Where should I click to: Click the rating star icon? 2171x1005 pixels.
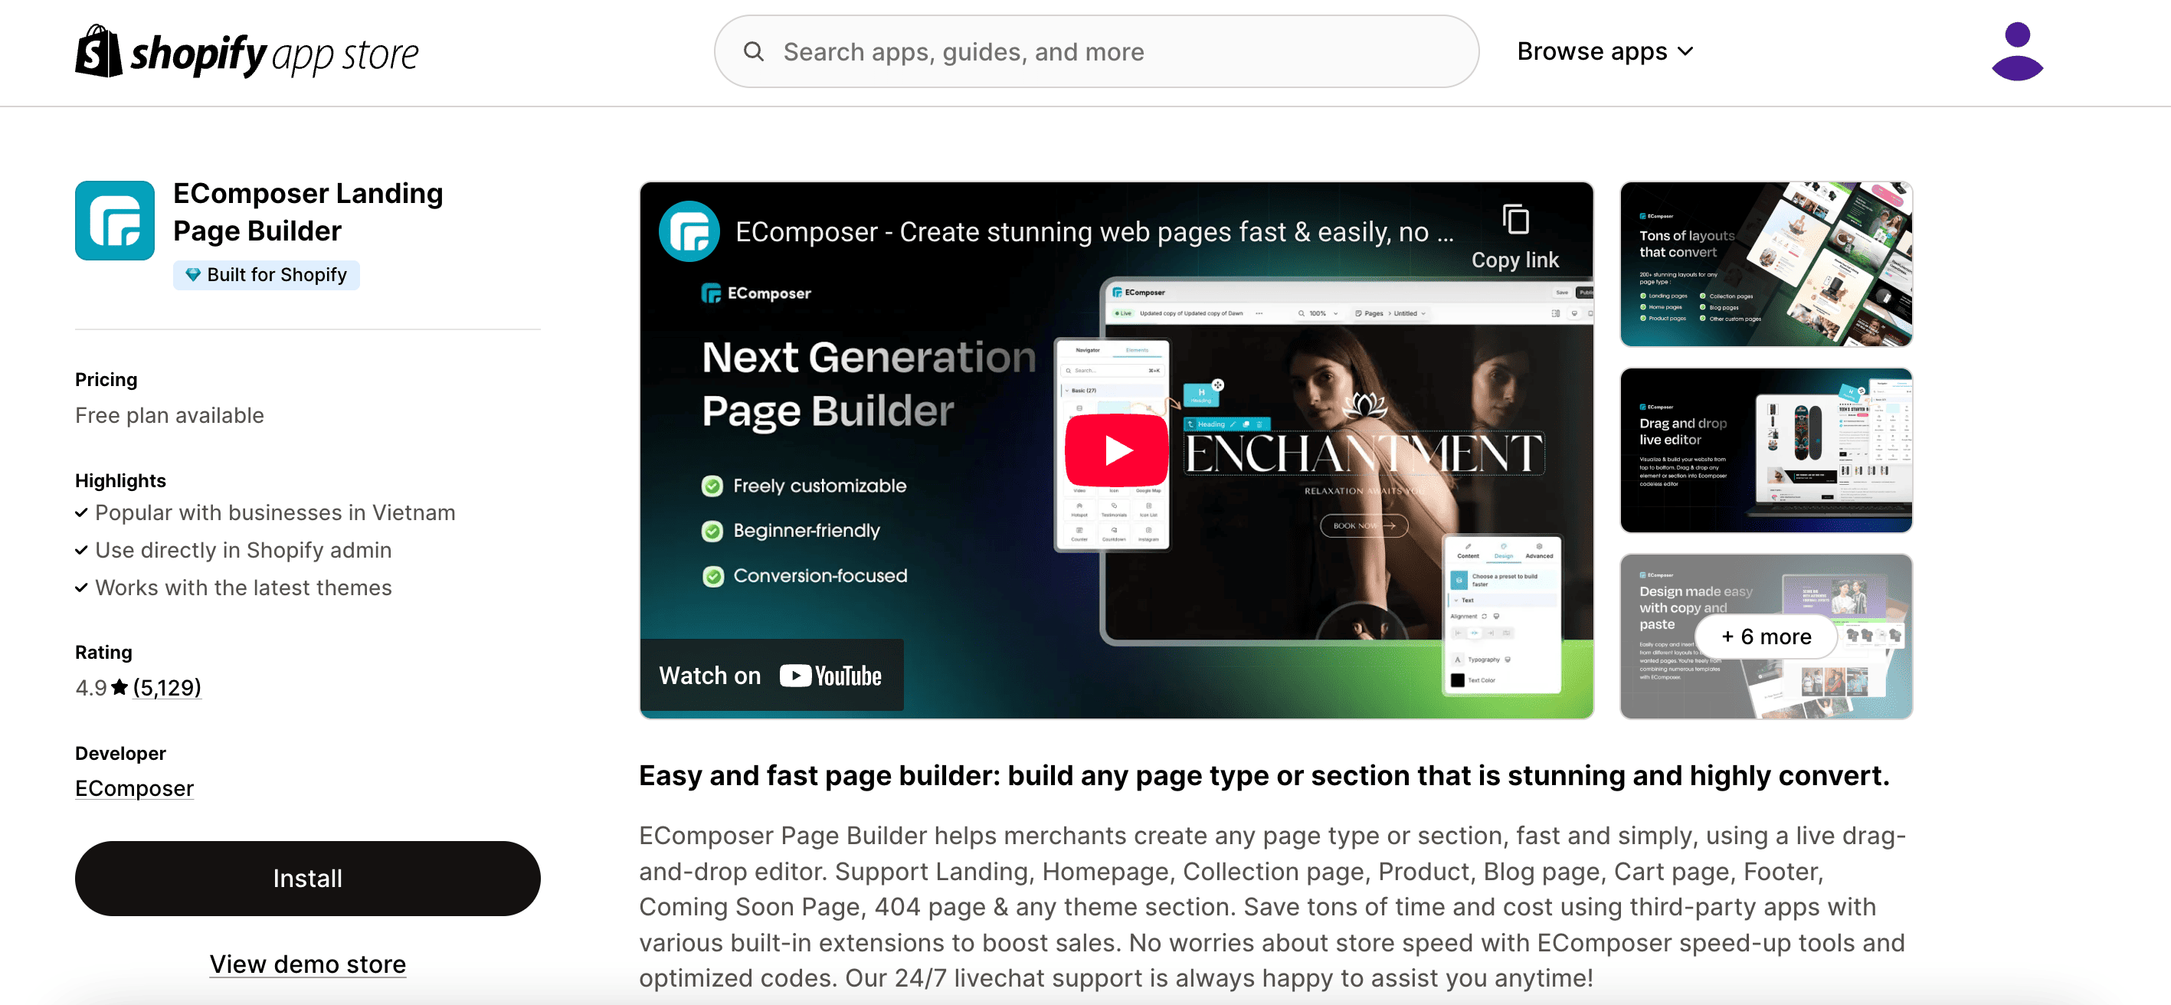tap(120, 687)
